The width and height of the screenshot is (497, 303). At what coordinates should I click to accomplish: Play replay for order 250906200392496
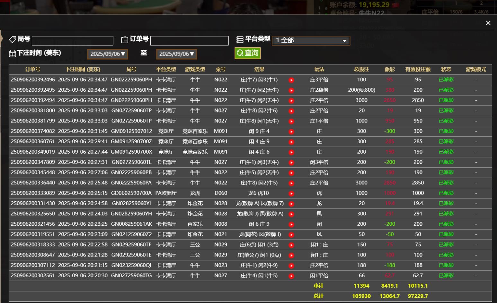(291, 80)
